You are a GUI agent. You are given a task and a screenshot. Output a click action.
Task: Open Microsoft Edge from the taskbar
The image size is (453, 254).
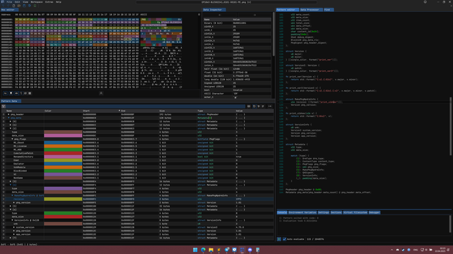203,250
